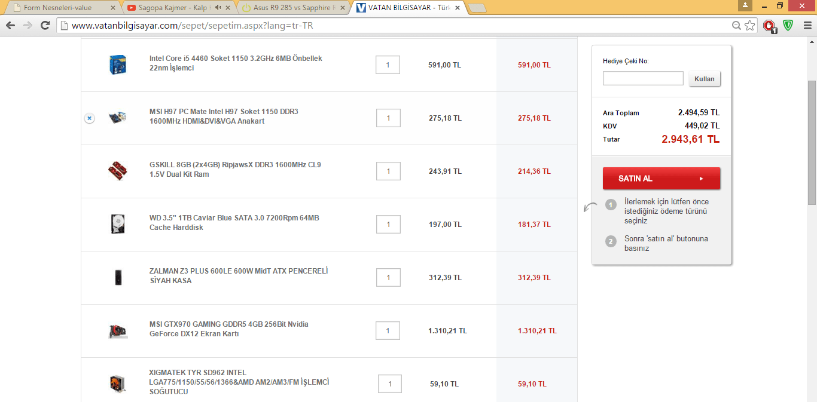This screenshot has height=402, width=817.
Task: Click the Kullan gift code button
Action: pos(705,79)
